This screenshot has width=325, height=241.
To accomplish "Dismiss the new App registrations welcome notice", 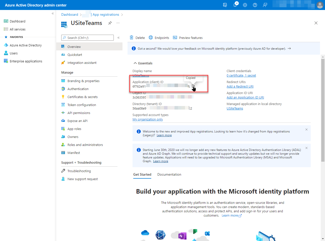I will [x=306, y=129].
